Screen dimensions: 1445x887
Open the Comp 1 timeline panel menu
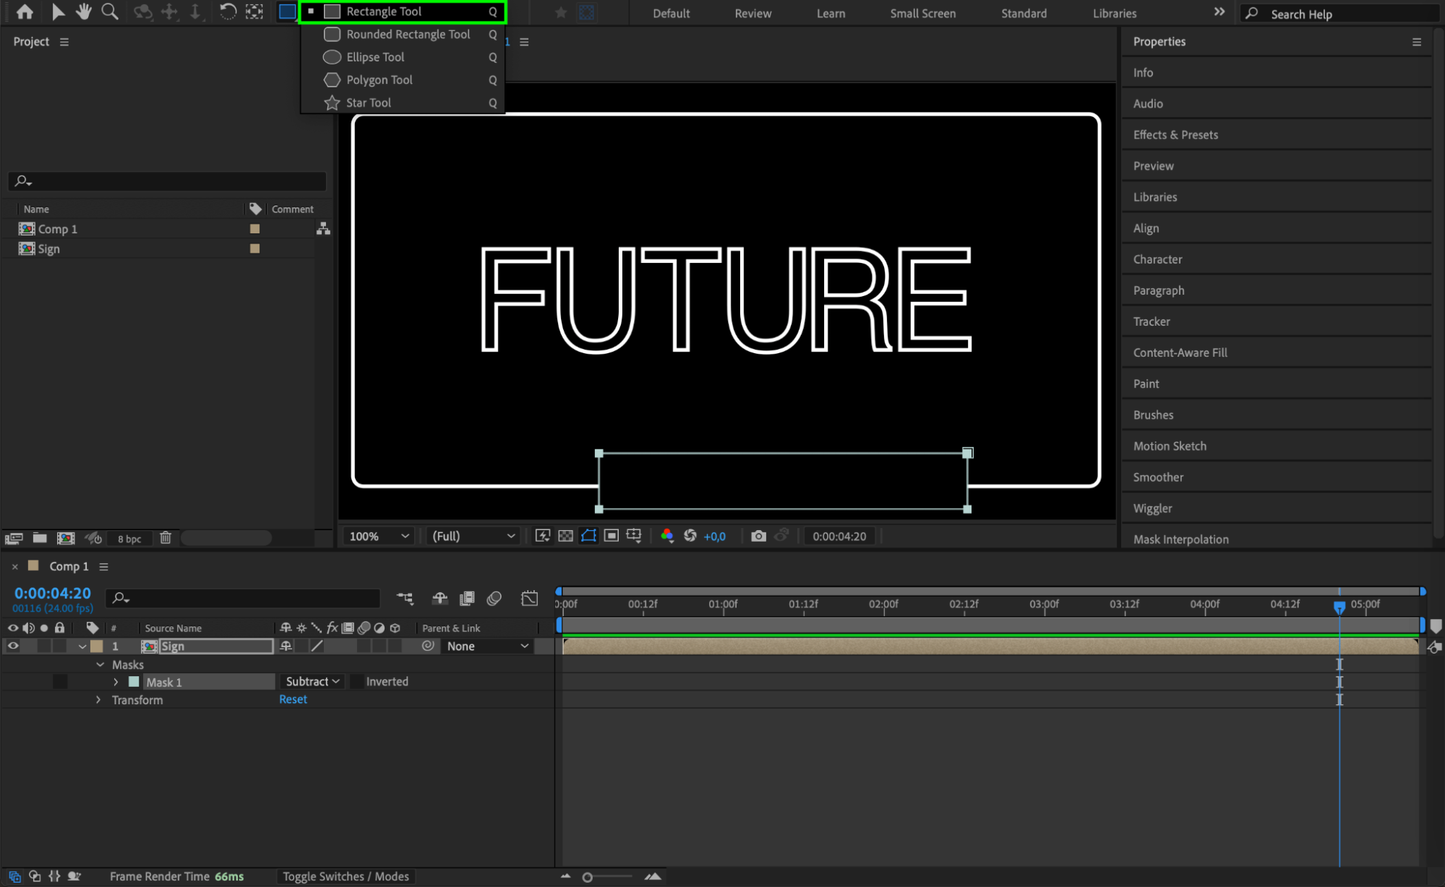click(103, 567)
